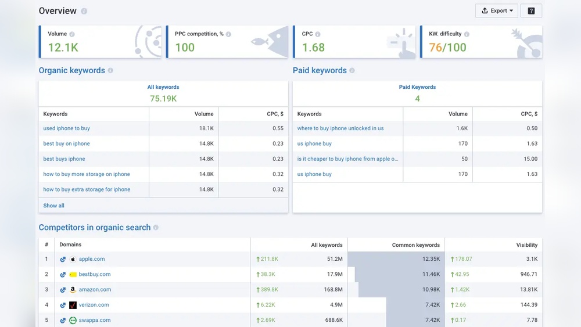Show info icon next to Overview
The width and height of the screenshot is (581, 327).
(84, 11)
